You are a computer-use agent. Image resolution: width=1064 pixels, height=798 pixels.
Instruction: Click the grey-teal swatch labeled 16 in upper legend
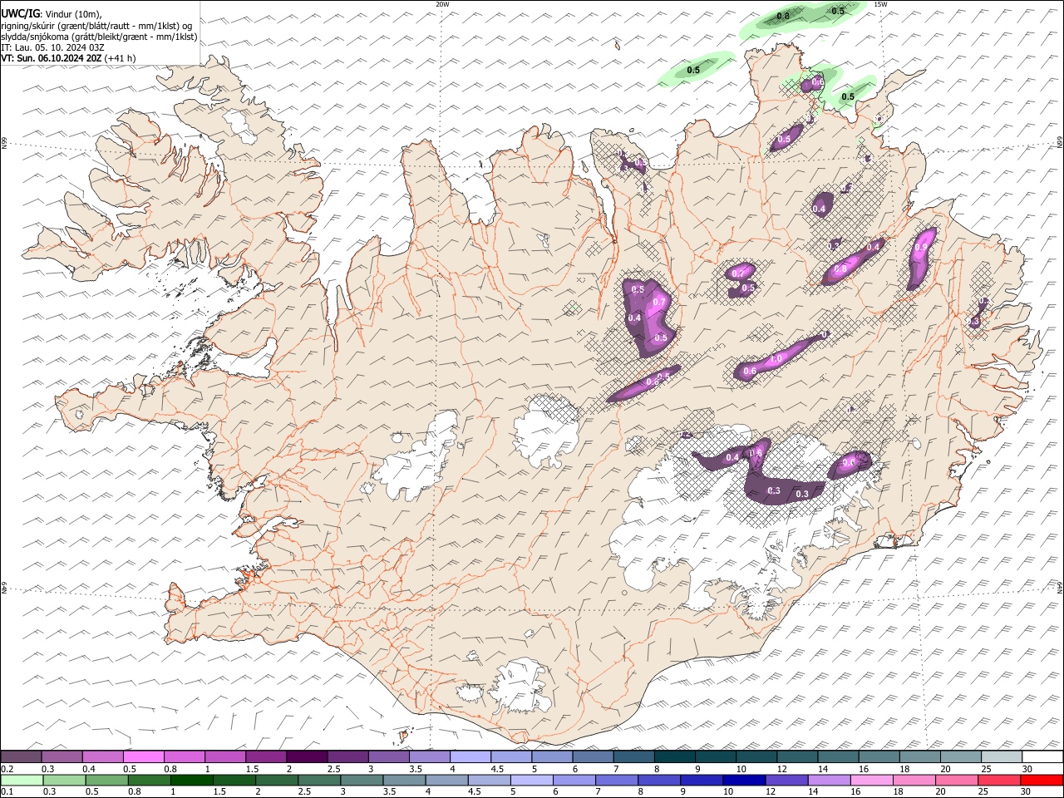[x=879, y=757]
